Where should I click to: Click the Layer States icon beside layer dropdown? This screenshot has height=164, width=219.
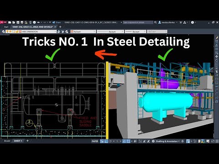[x=67, y=31]
